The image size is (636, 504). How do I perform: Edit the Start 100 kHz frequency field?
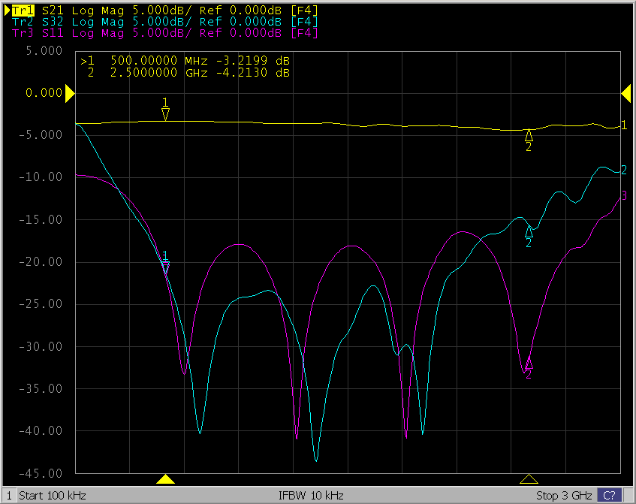[53, 496]
